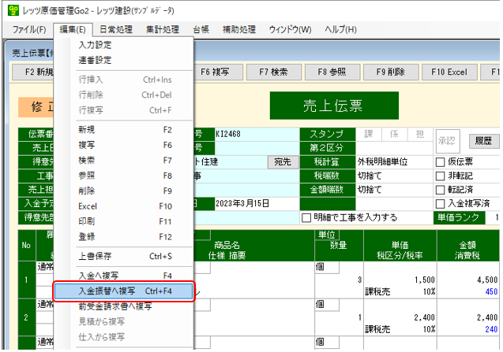Click the KI2468 number field
Viewport: 503px width, 352px height.
pos(257,134)
